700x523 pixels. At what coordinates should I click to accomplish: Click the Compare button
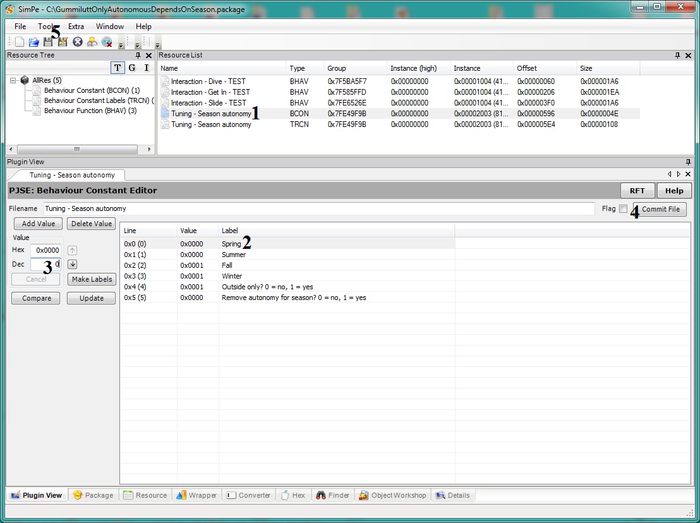36,298
